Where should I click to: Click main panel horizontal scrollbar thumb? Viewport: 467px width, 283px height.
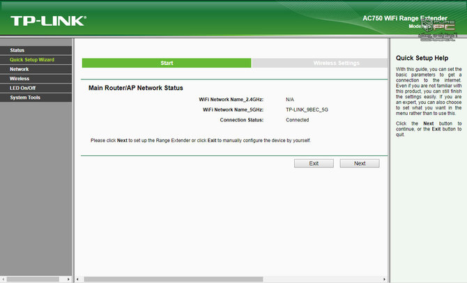[174, 279]
